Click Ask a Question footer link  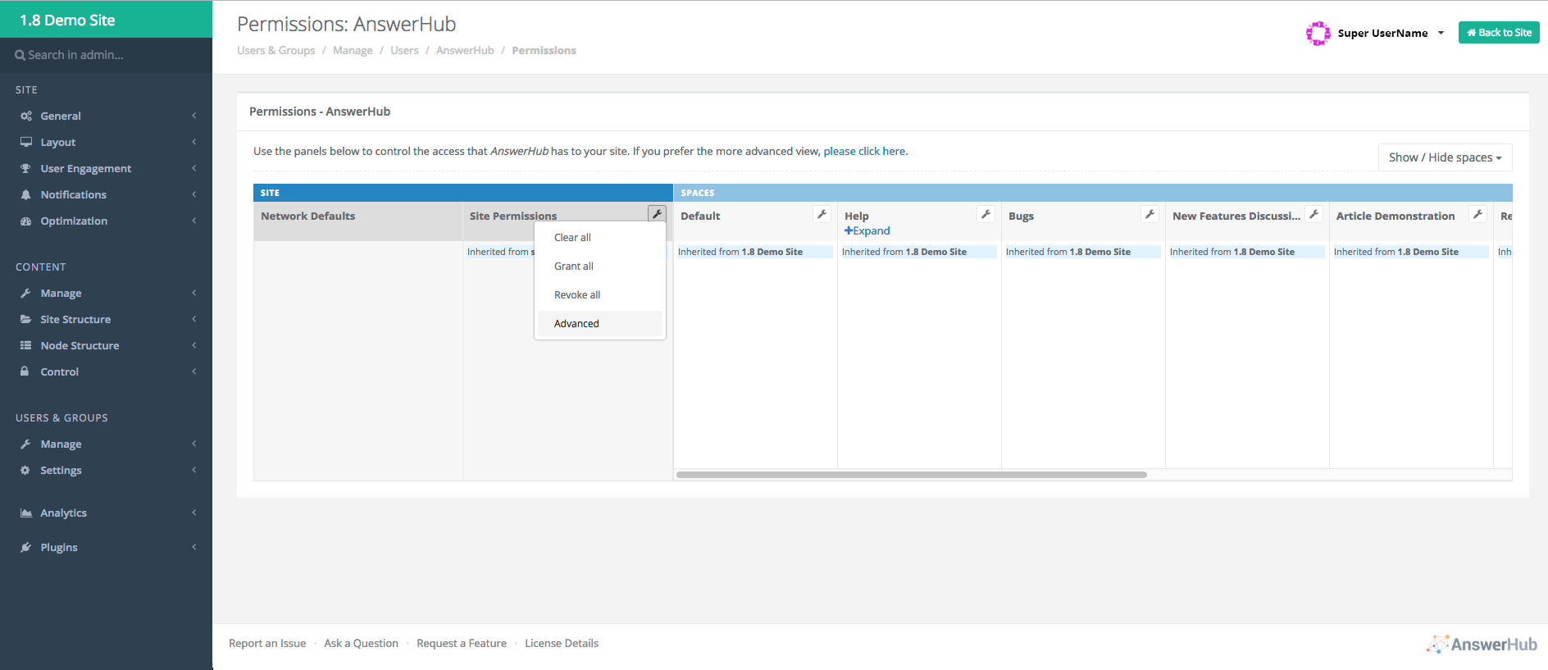pyautogui.click(x=361, y=643)
